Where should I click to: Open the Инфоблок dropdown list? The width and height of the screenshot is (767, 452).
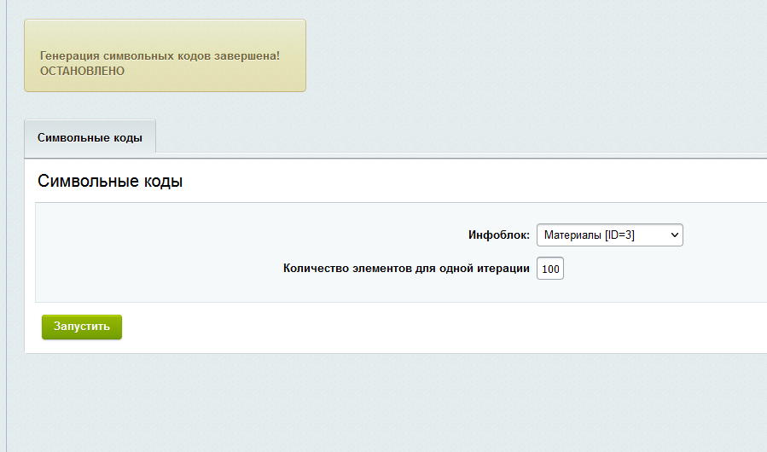(609, 235)
